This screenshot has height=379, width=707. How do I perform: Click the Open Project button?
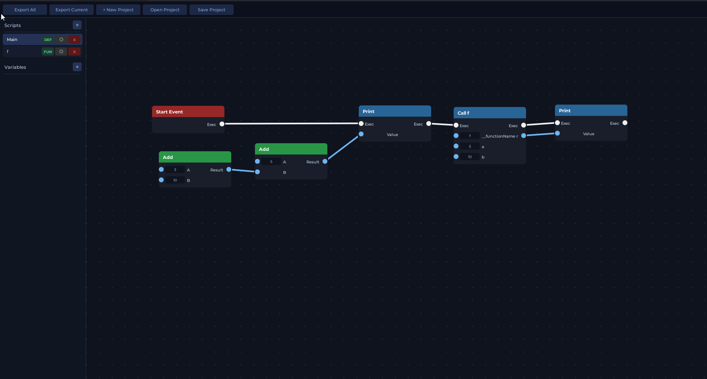pyautogui.click(x=165, y=10)
